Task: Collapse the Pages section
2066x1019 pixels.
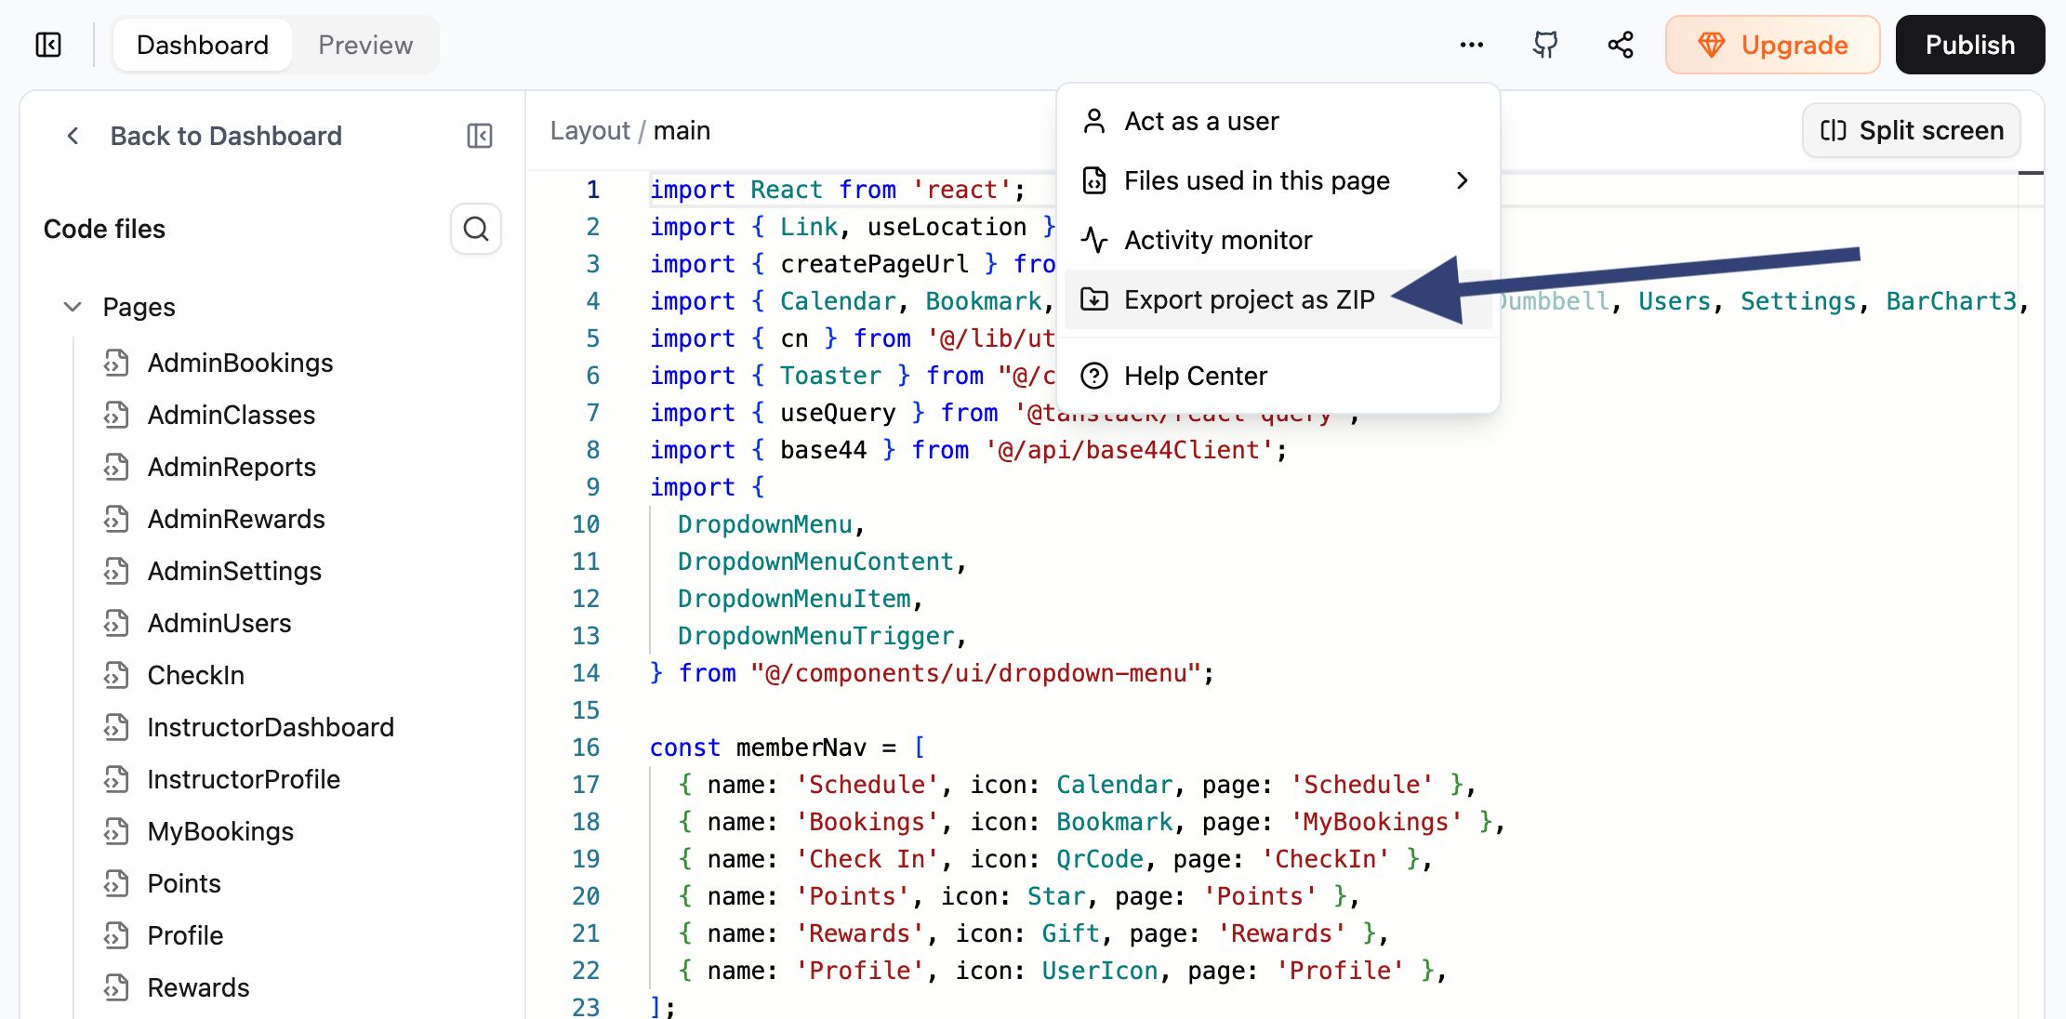Action: point(73,307)
